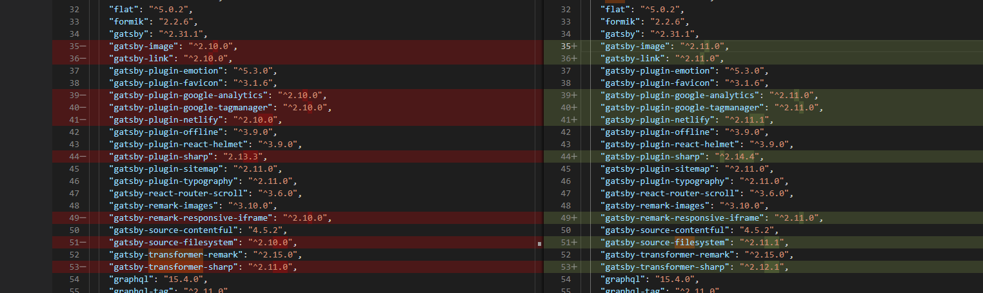Select gatsby-source-contentful line in original pane

point(199,230)
